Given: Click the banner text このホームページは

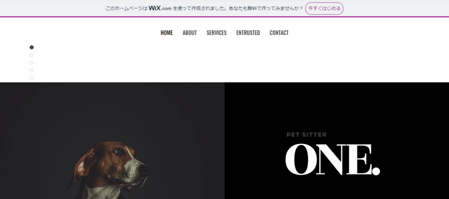Looking at the screenshot, I should click(126, 9).
